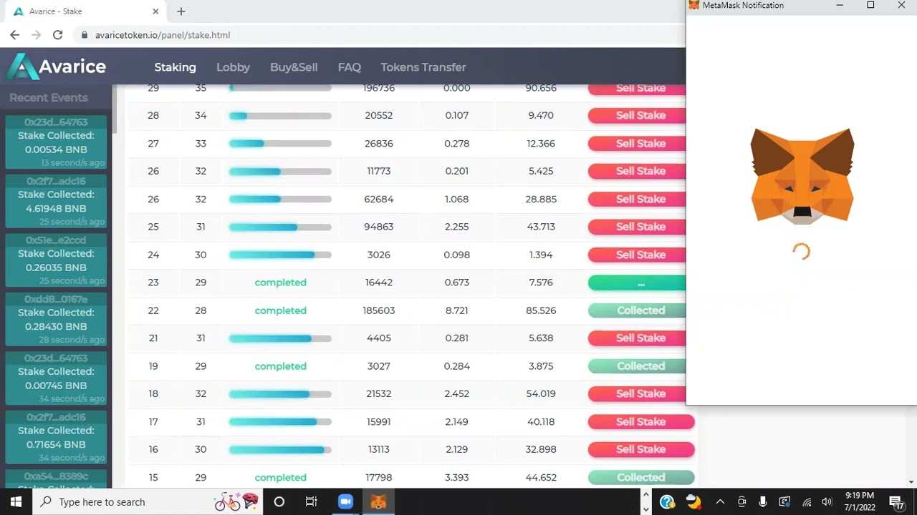
Task: Sell Stake for row with 3026
Action: pyautogui.click(x=637, y=255)
